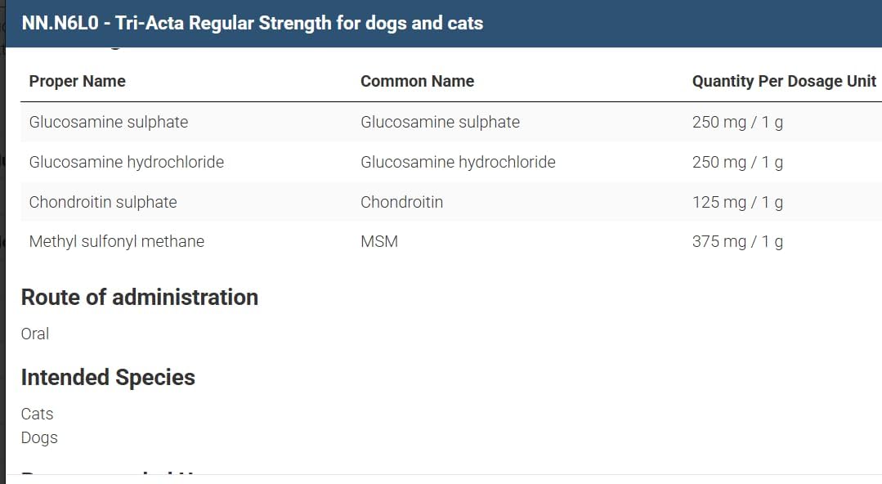
Task: Click Dogs under Intended Species
Action: pos(39,437)
